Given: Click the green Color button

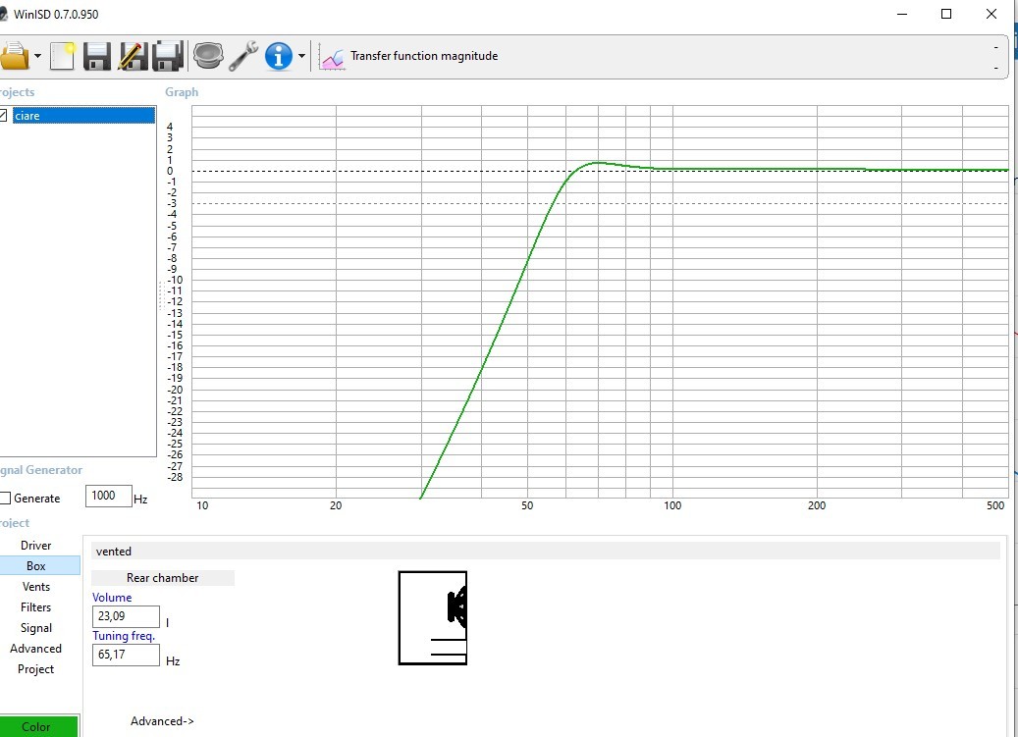Looking at the screenshot, I should [x=39, y=726].
